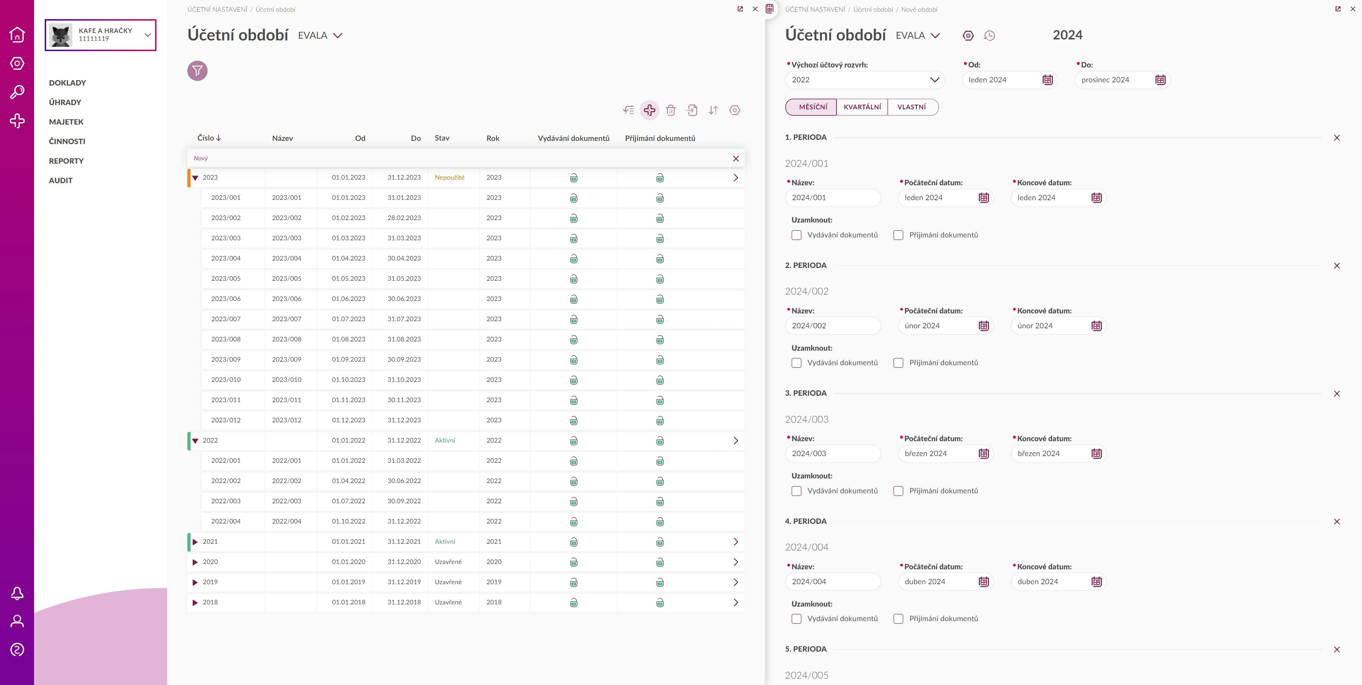Open the help question mark icon
This screenshot has width=1362, height=685.
[x=17, y=650]
